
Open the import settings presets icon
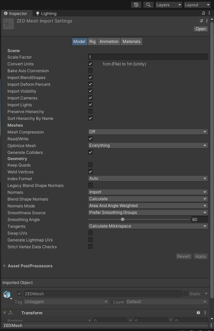click(x=201, y=21)
